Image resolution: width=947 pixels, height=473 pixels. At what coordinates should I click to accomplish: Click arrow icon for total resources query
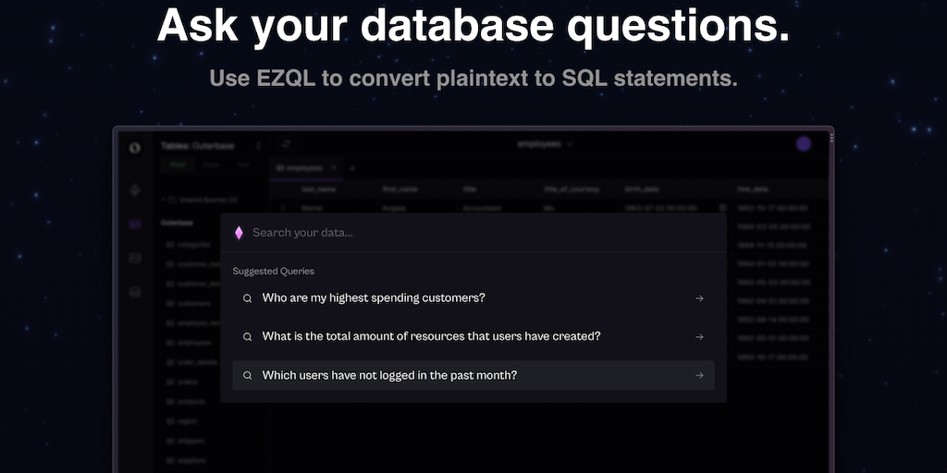click(699, 337)
